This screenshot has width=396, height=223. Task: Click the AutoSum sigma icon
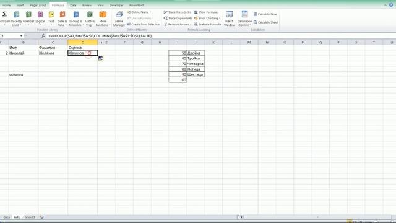[x=4, y=14]
